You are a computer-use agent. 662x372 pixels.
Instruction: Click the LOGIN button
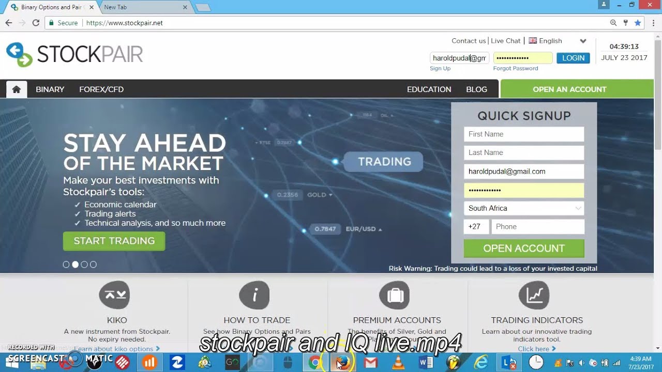573,58
